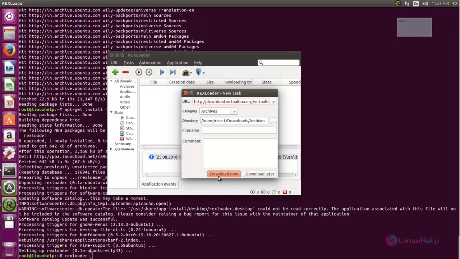Screen dimensions: 460x259
Task: Click the pause all downloads circle icon
Action: pyautogui.click(x=149, y=72)
